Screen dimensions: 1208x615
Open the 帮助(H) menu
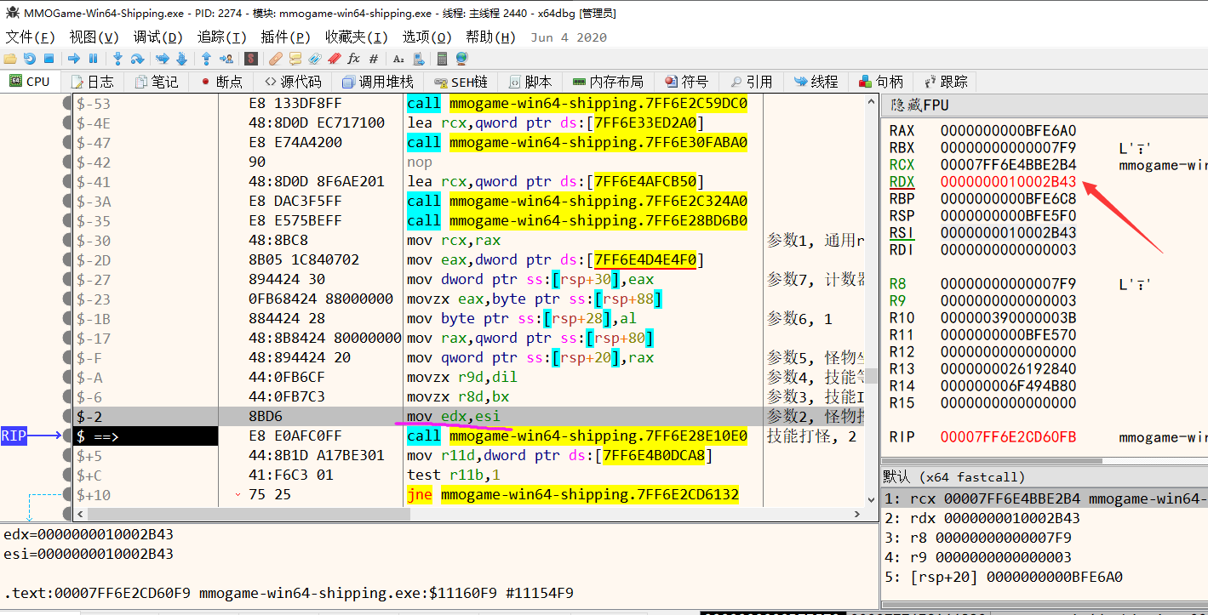pyautogui.click(x=491, y=37)
